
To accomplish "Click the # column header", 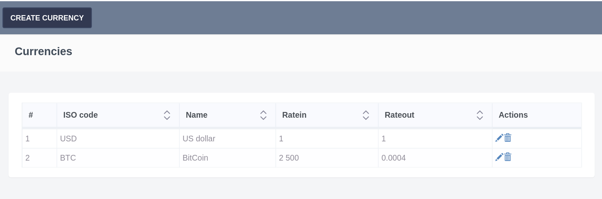I will [31, 115].
